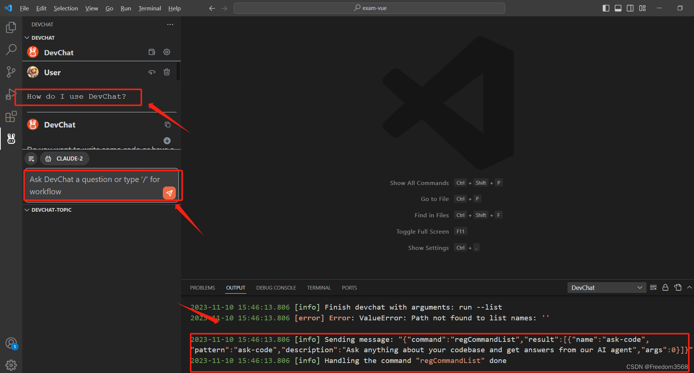The image size is (694, 373).
Task: Restore the window size
Action: [680, 8]
